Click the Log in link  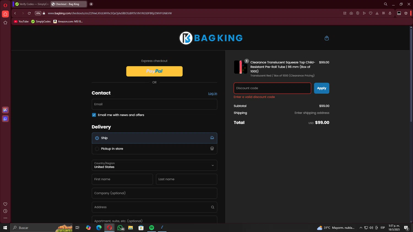coord(213,93)
